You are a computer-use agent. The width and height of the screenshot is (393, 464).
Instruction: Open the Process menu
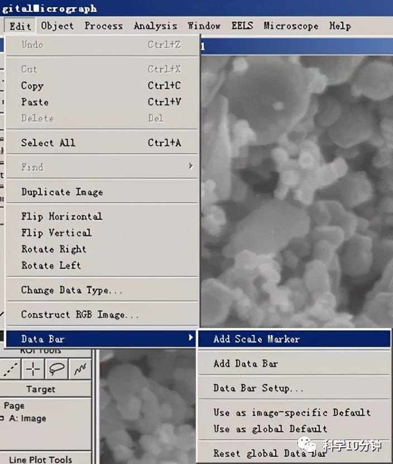coord(103,26)
